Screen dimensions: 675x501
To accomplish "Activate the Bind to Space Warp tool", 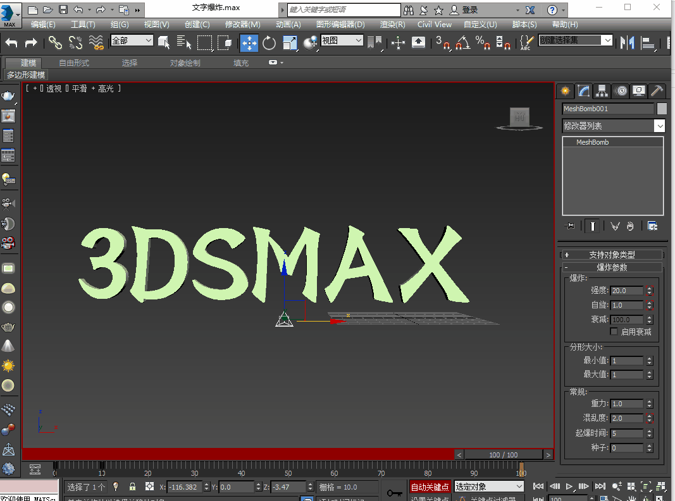I will 96,42.
